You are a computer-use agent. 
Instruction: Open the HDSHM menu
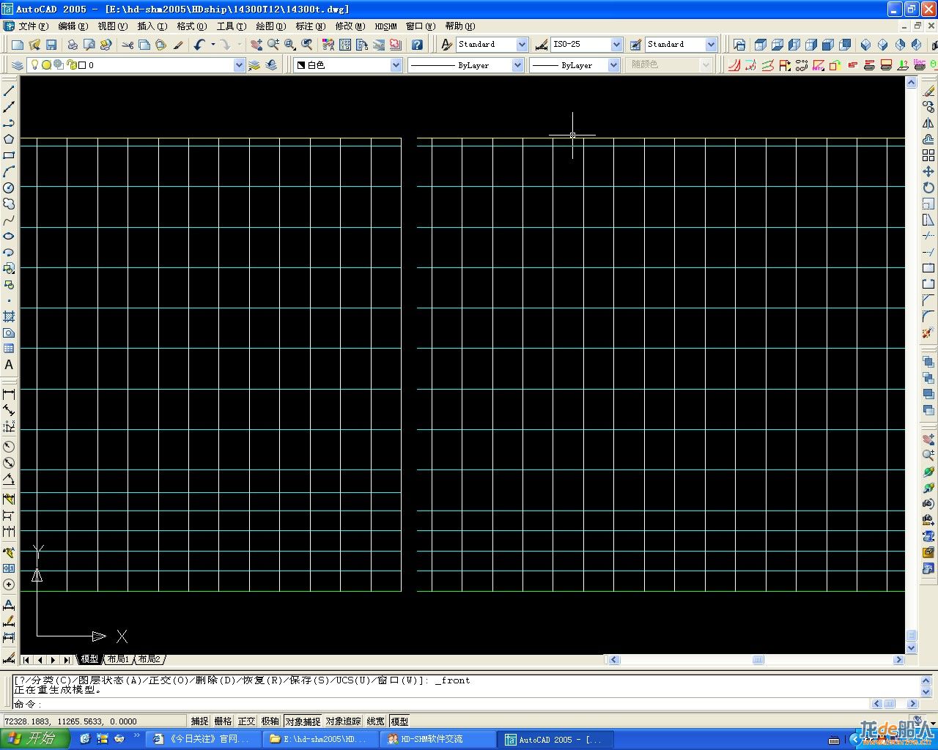(385, 26)
